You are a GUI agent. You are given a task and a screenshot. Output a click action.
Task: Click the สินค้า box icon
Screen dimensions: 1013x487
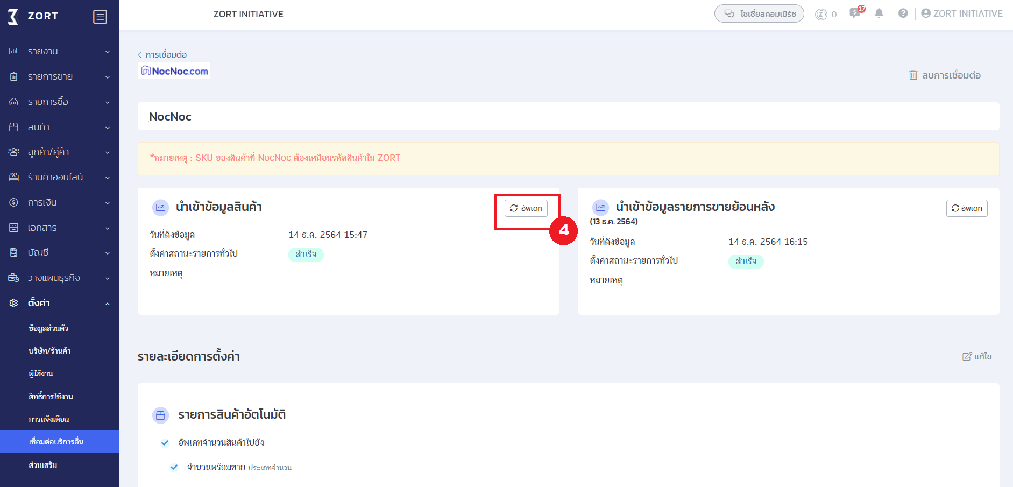pyautogui.click(x=13, y=127)
